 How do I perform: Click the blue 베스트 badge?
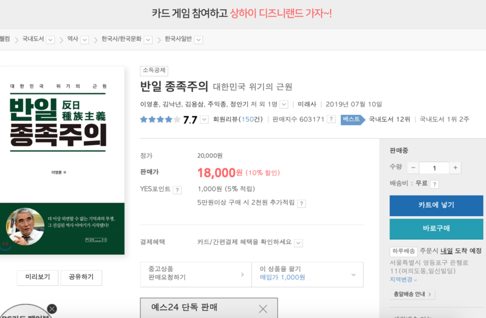[x=353, y=120]
